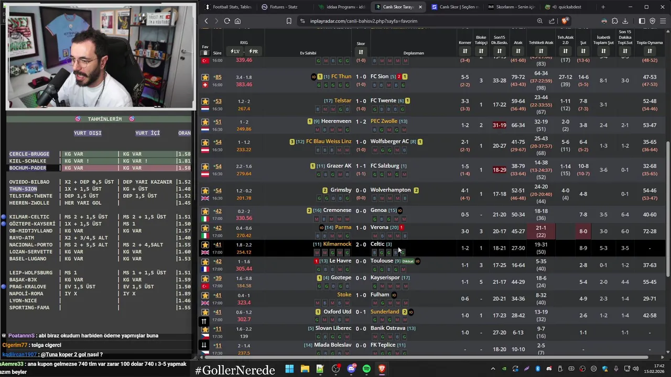Share this page link icon

(x=552, y=21)
